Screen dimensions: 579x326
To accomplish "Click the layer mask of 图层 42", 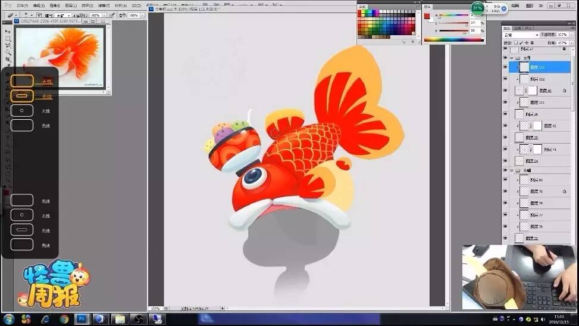I will pyautogui.click(x=537, y=126).
